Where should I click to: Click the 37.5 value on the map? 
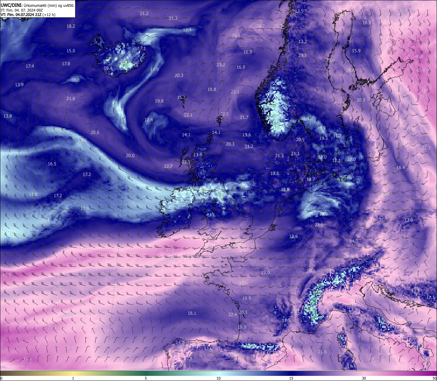tap(52, 327)
